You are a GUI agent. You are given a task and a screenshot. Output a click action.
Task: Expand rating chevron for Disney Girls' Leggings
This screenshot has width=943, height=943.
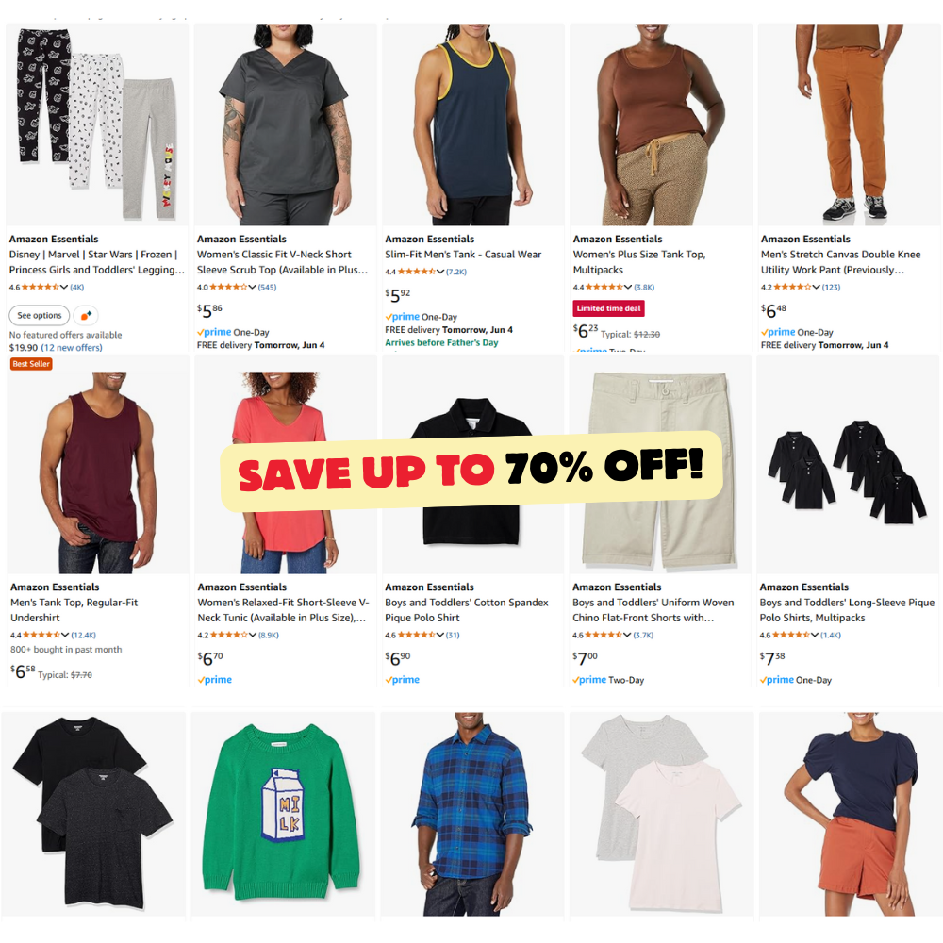tap(64, 287)
